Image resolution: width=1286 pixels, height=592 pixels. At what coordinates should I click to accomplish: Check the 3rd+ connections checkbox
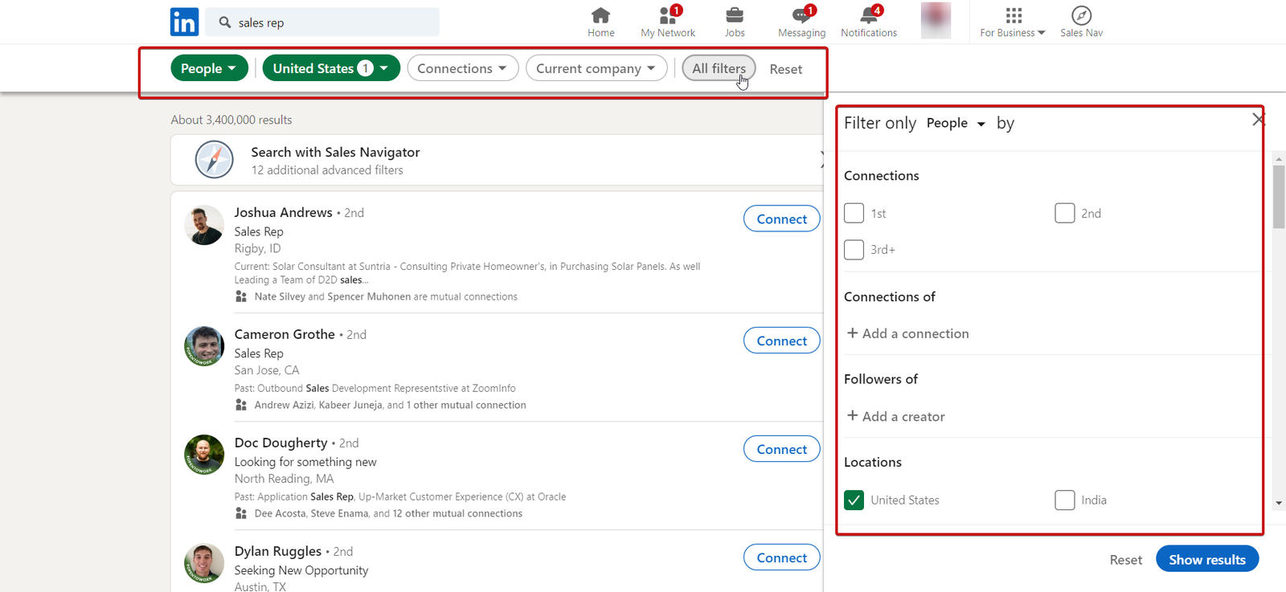(x=854, y=250)
